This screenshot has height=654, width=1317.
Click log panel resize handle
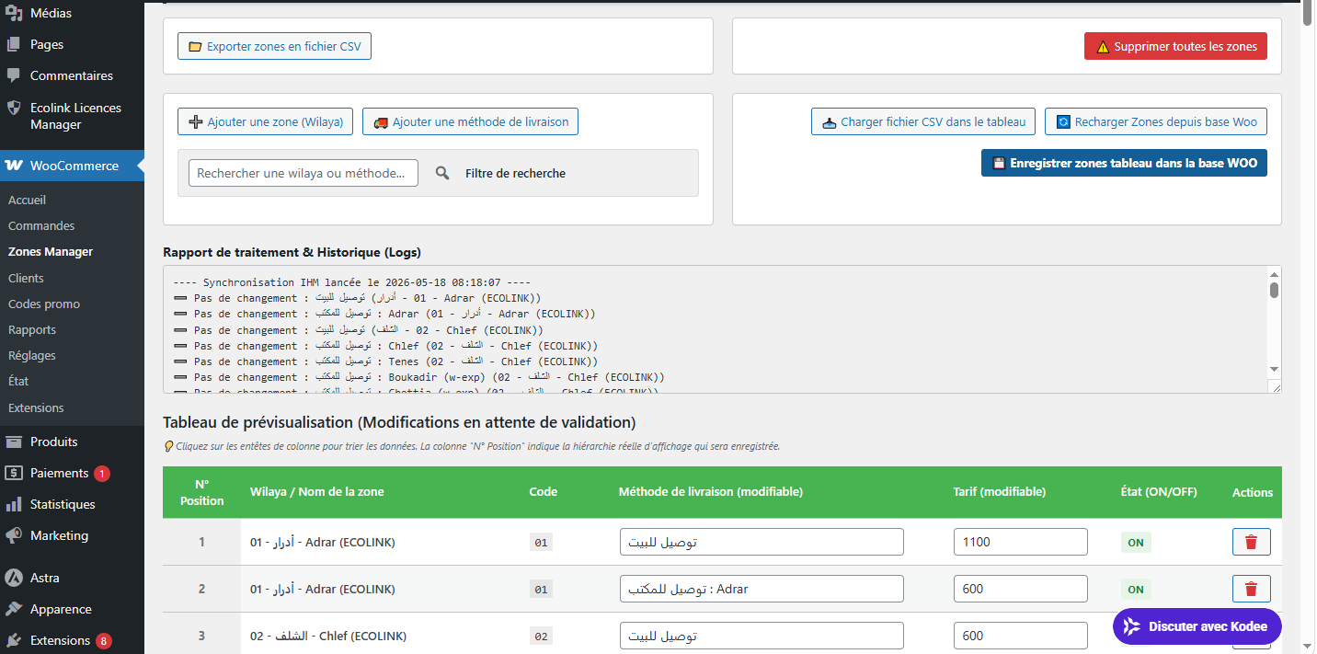click(x=1276, y=387)
